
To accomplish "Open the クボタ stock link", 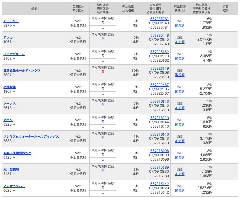I will [8, 120].
